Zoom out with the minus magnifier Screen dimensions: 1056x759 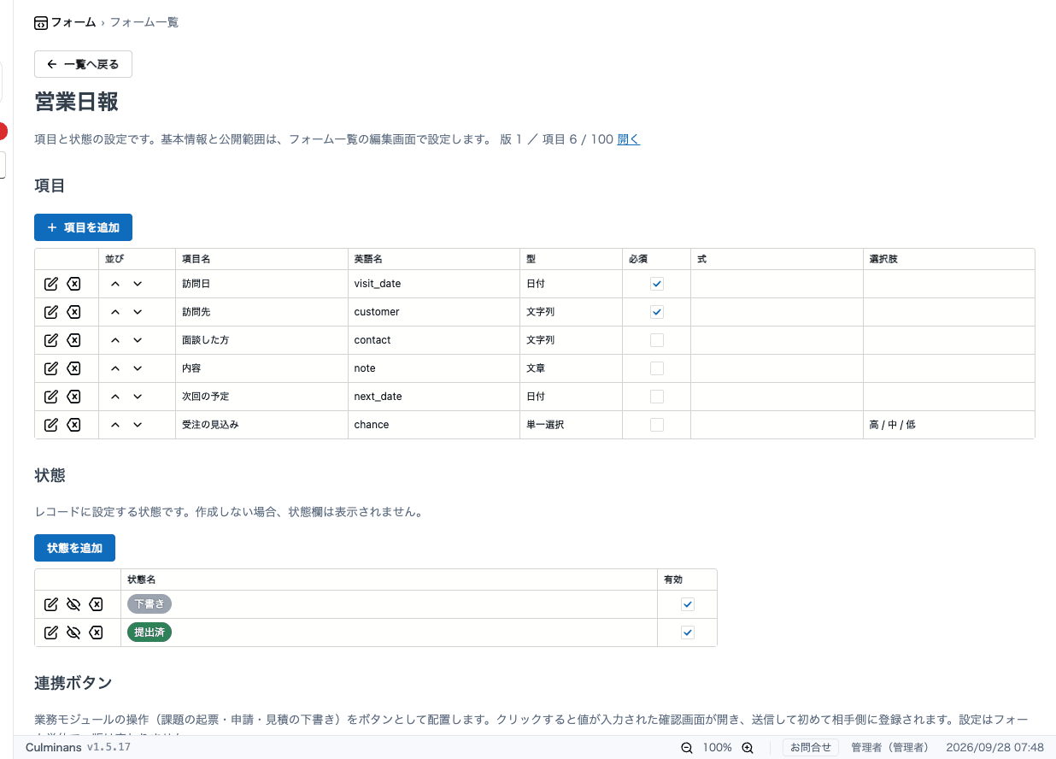pyautogui.click(x=686, y=748)
